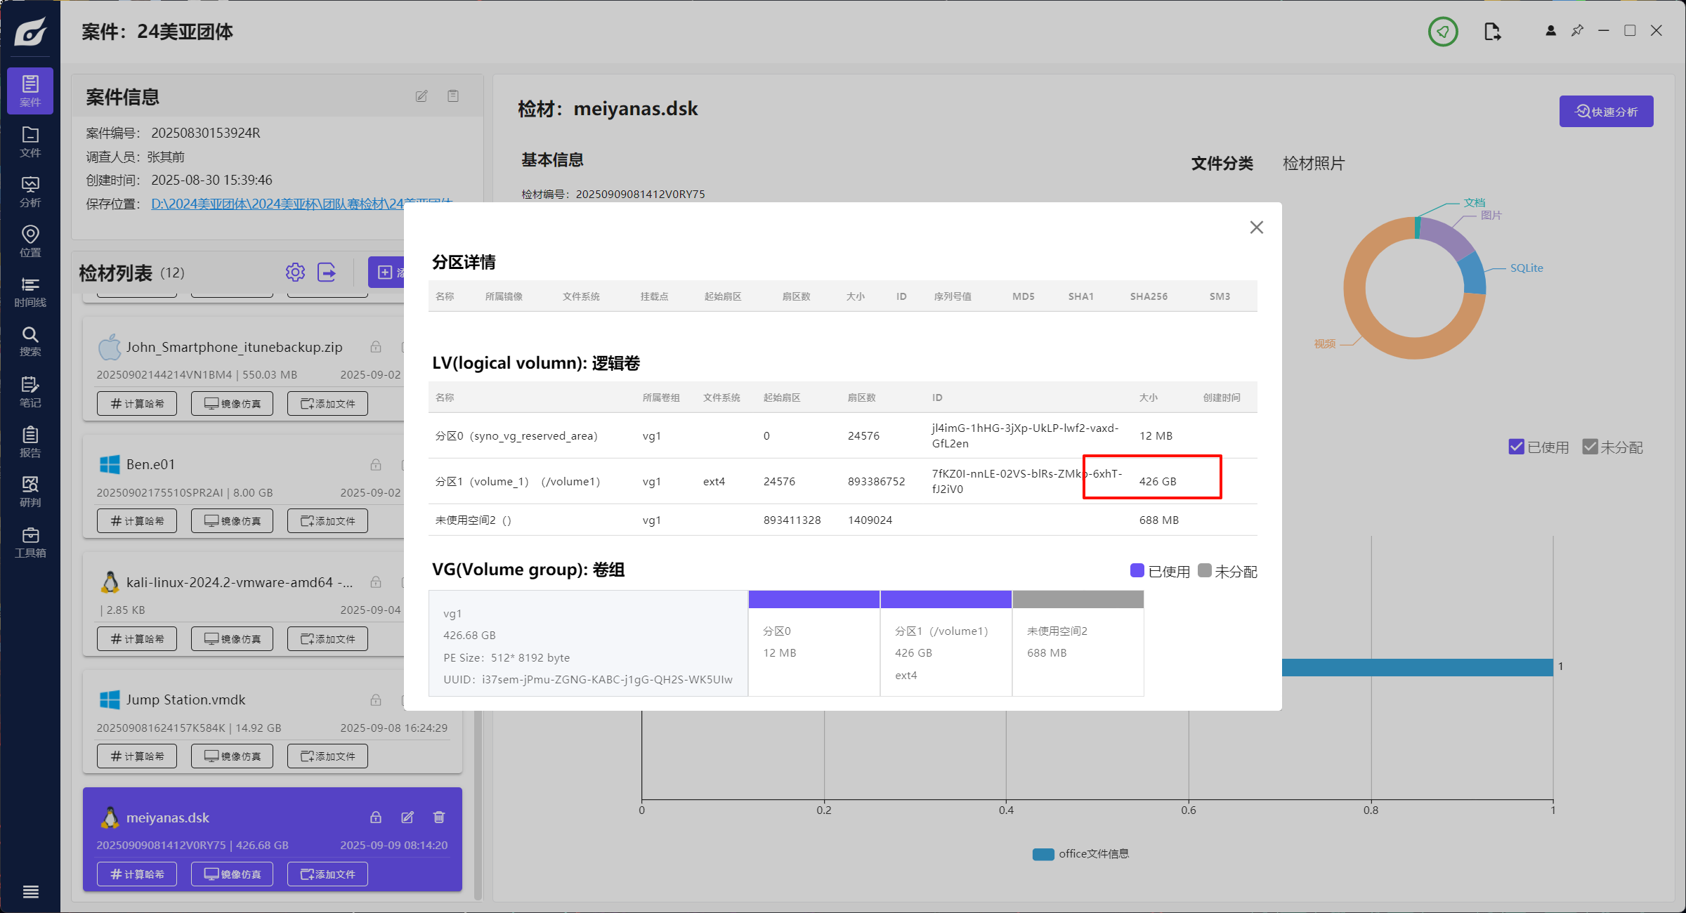Toggle the 未分配 checkbox

click(x=1590, y=447)
